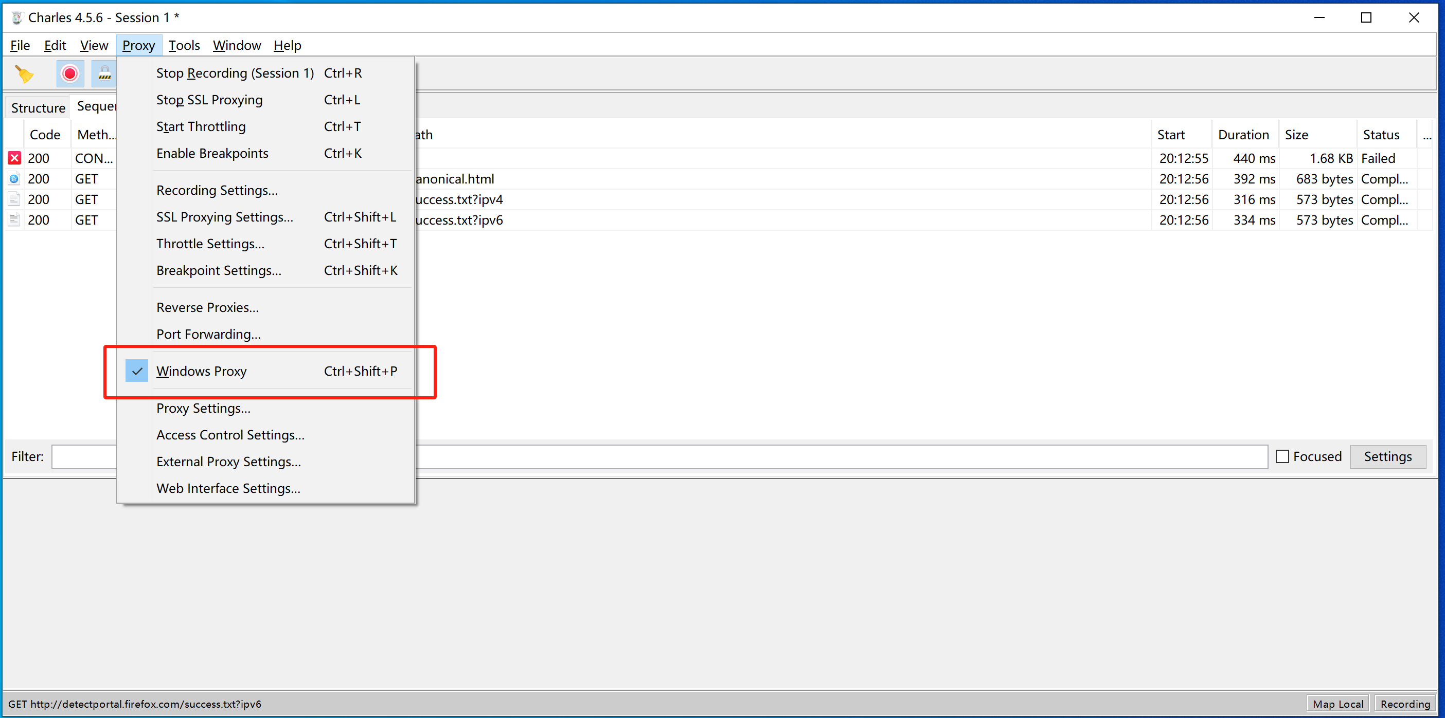Open Reverse Proxies...
The height and width of the screenshot is (718, 1445).
[x=266, y=308]
